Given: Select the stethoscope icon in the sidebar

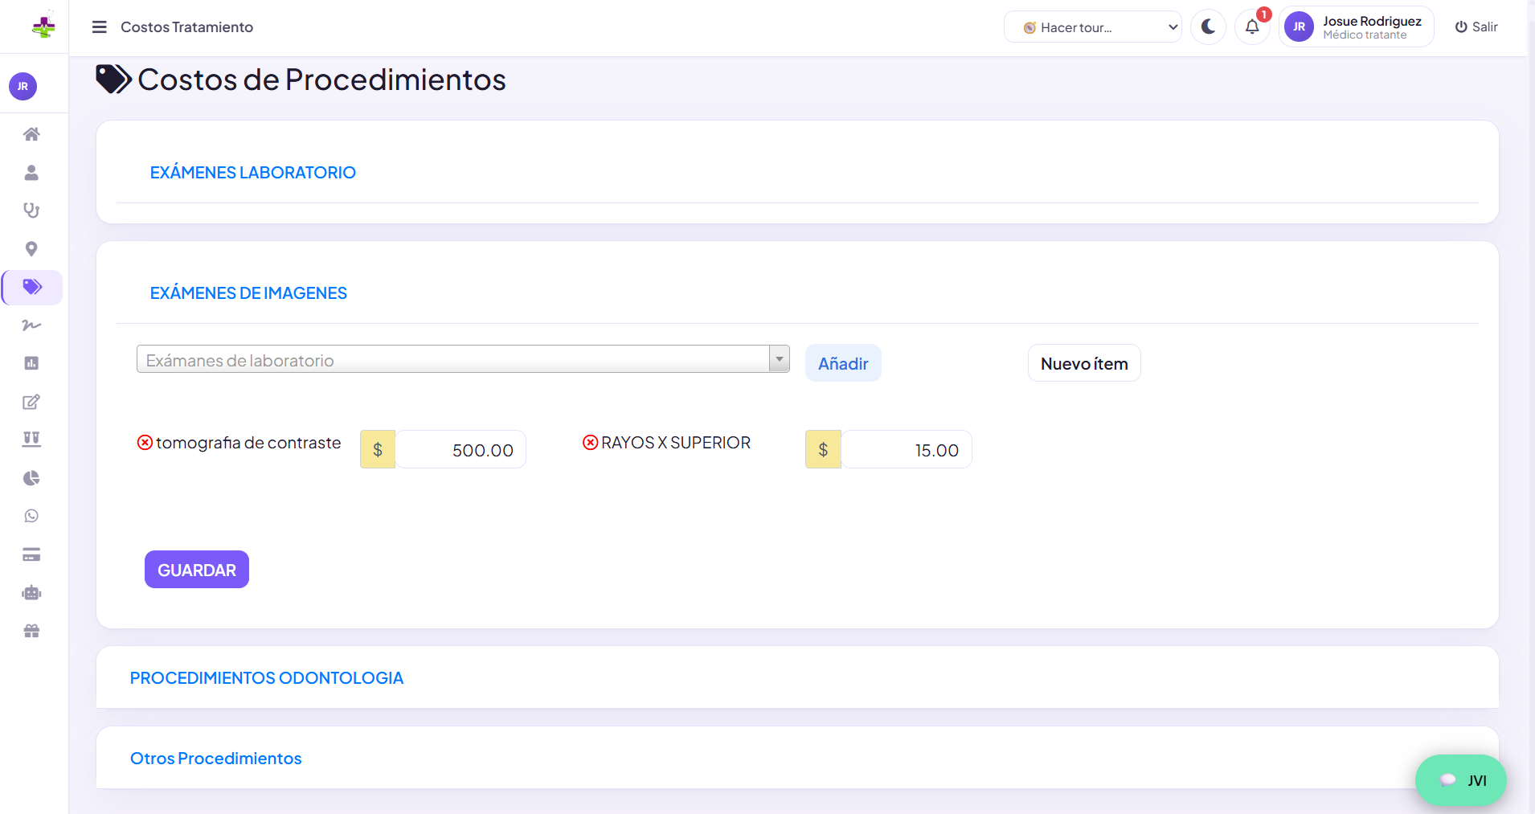Looking at the screenshot, I should pyautogui.click(x=31, y=211).
